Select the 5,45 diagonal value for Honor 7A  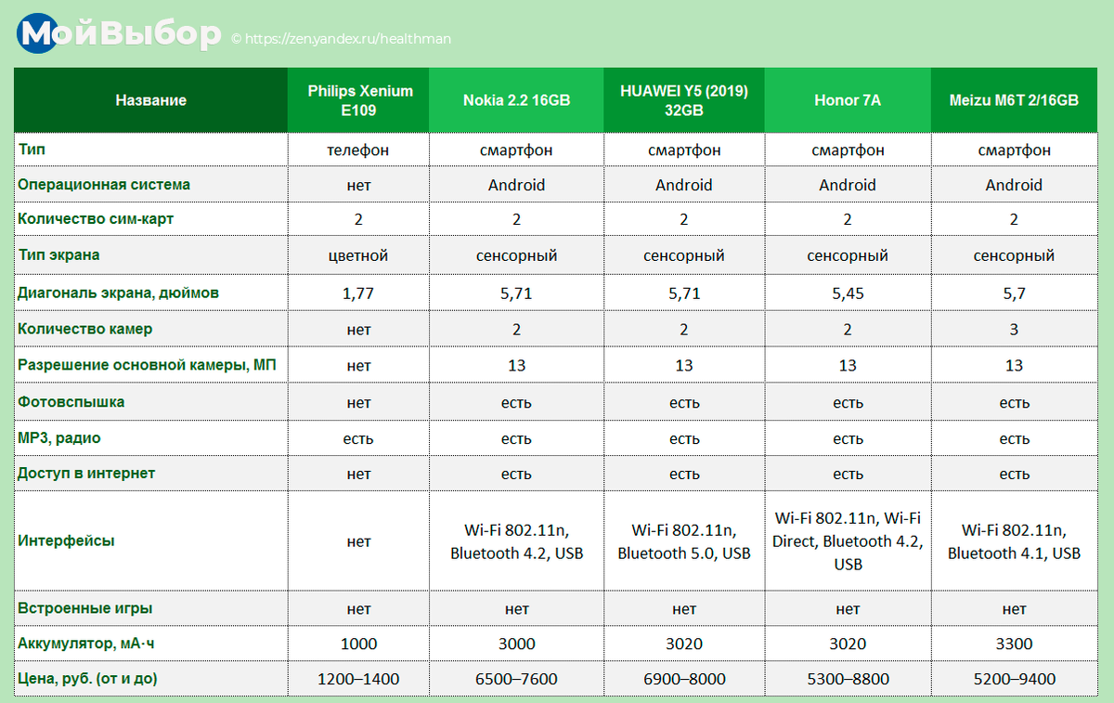848,293
